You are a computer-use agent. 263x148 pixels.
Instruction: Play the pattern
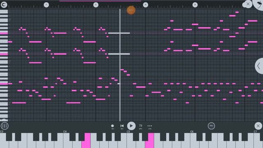(x=131, y=126)
